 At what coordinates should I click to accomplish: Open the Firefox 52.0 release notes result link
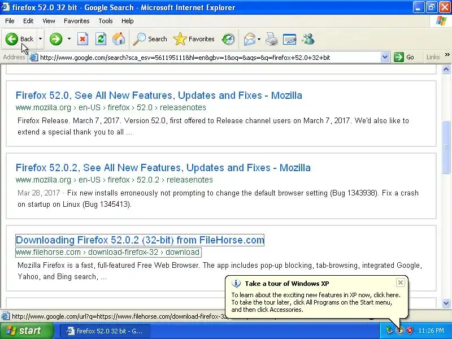click(x=159, y=95)
